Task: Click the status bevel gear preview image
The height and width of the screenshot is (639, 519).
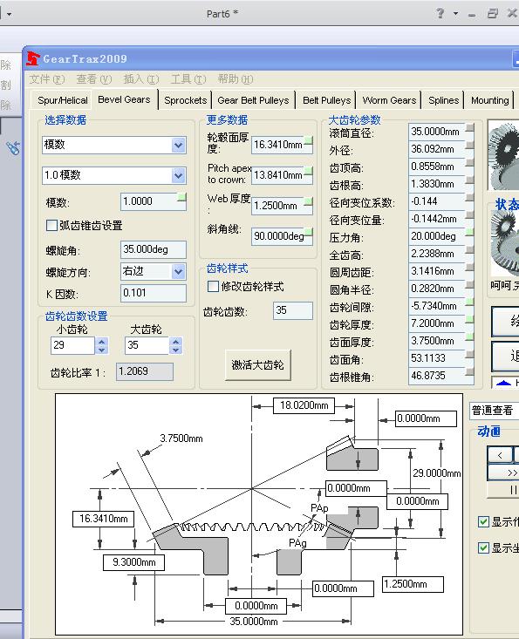Action: (505, 244)
